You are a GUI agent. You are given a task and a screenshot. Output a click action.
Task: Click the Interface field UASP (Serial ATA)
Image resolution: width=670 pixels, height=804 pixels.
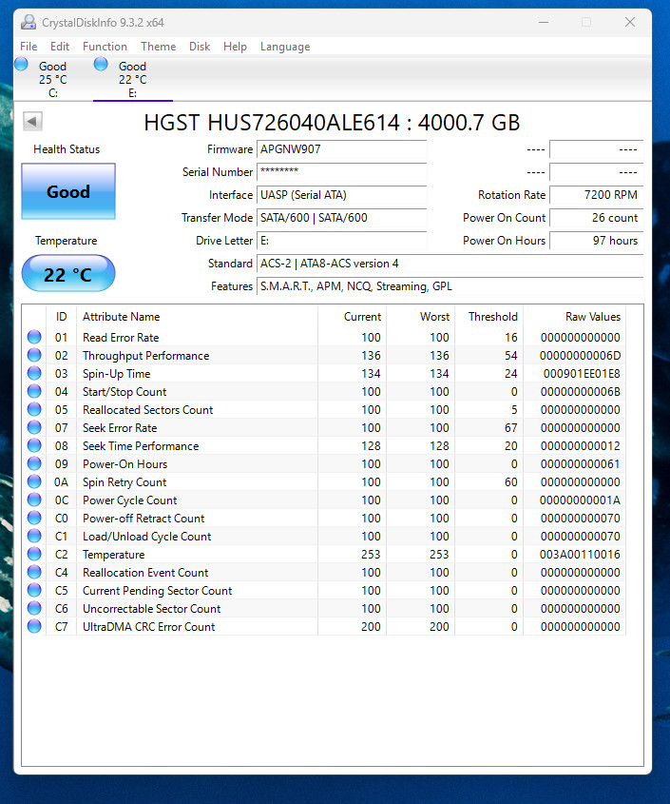(x=342, y=195)
